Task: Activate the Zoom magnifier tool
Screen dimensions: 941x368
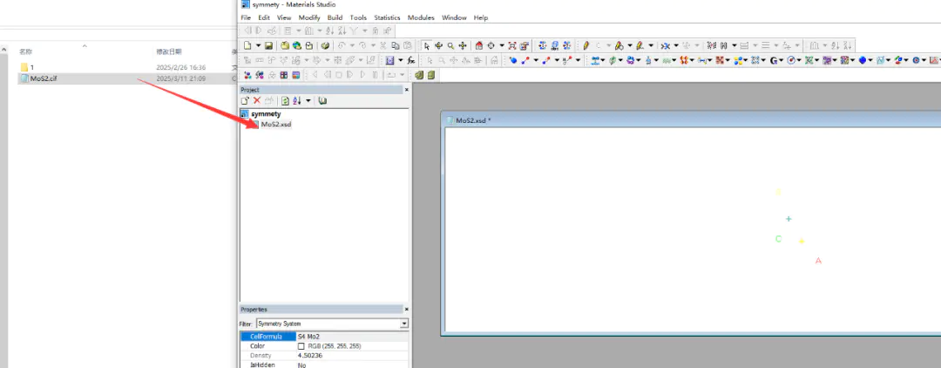Action: [450, 45]
